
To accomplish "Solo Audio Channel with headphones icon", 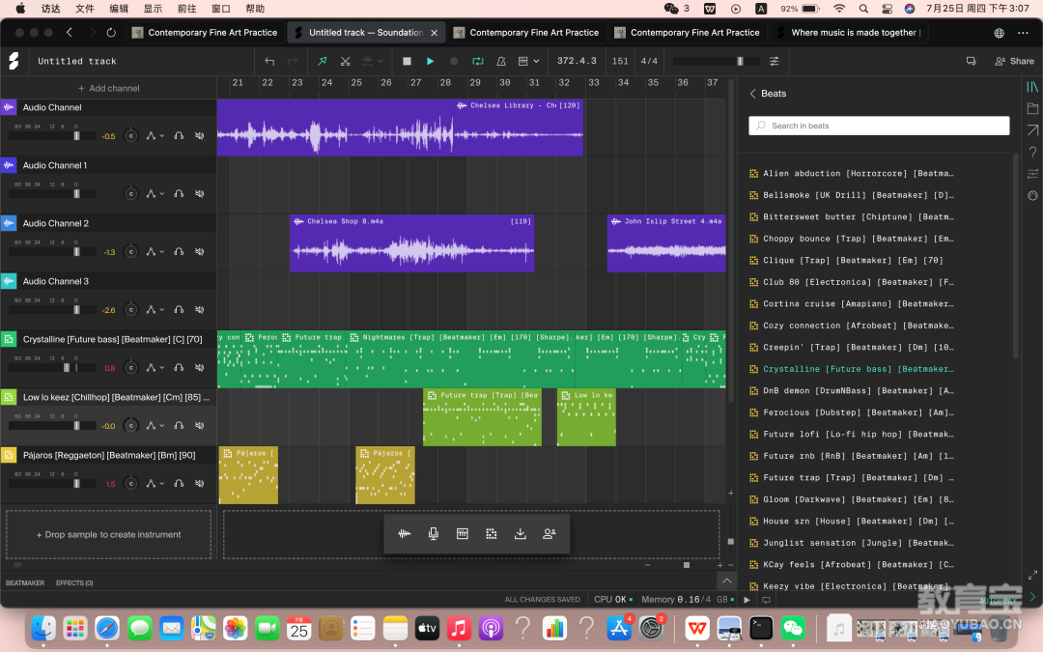I will coord(179,136).
